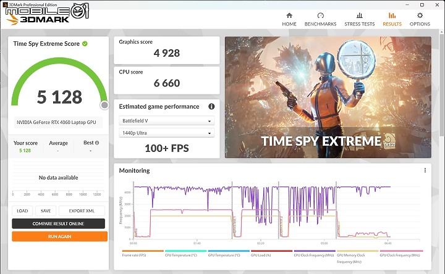Toggle the Frame rate (FPS) legend
The image size is (445, 274).
tap(143, 253)
